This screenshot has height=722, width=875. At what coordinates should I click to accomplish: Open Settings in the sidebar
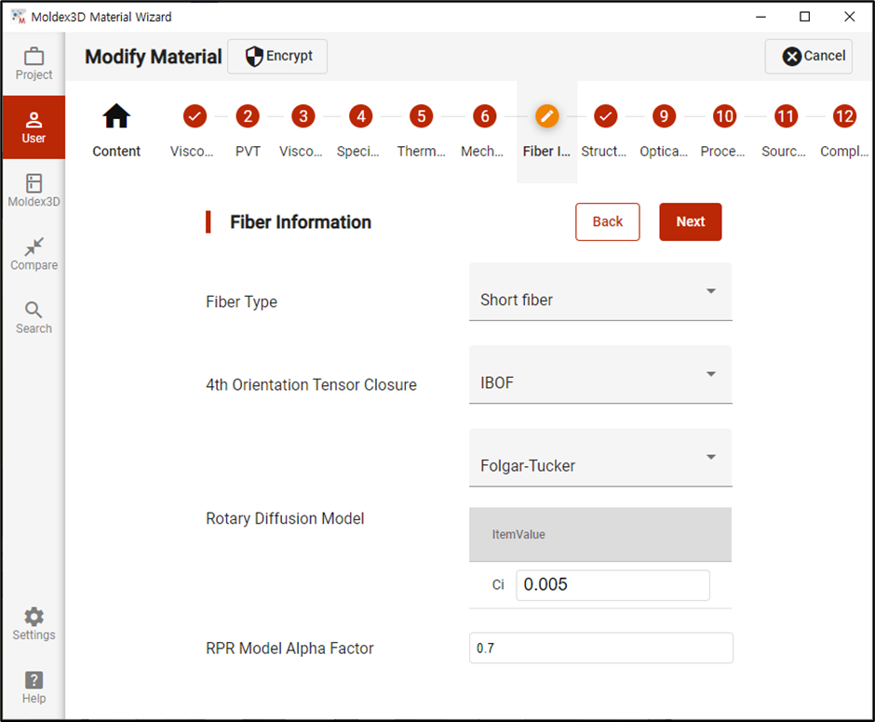[34, 623]
